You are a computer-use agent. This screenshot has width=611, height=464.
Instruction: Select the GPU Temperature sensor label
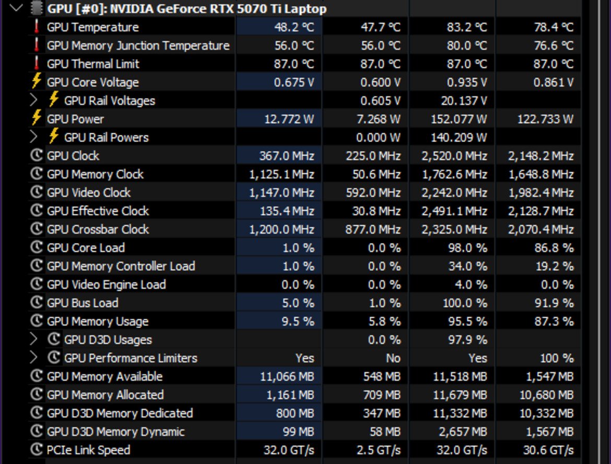tap(93, 27)
